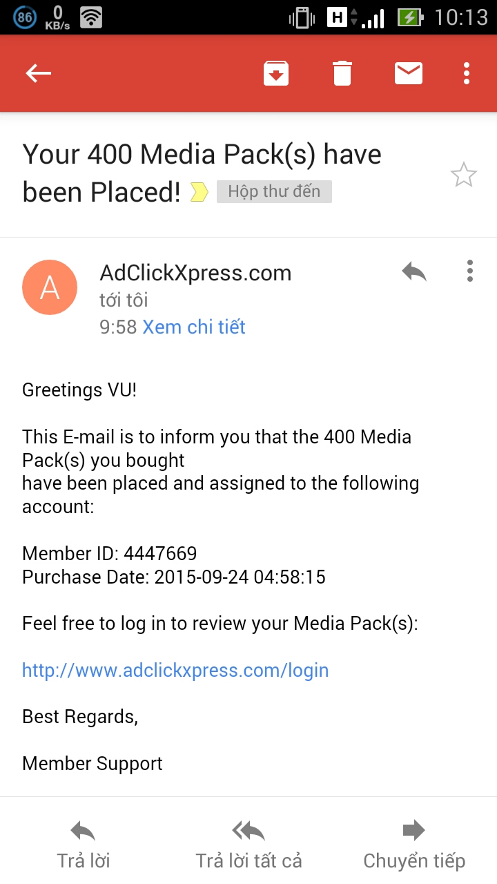Tap the Hộp thư đến label
This screenshot has height=884, width=497.
[274, 191]
